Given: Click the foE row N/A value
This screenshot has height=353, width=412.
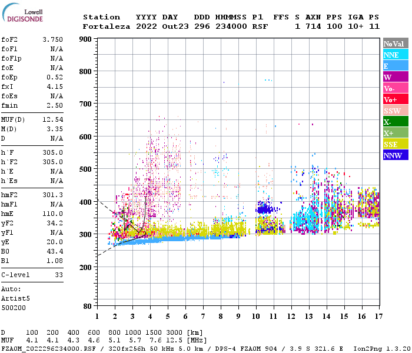Looking at the screenshot, I should pyautogui.click(x=57, y=68).
